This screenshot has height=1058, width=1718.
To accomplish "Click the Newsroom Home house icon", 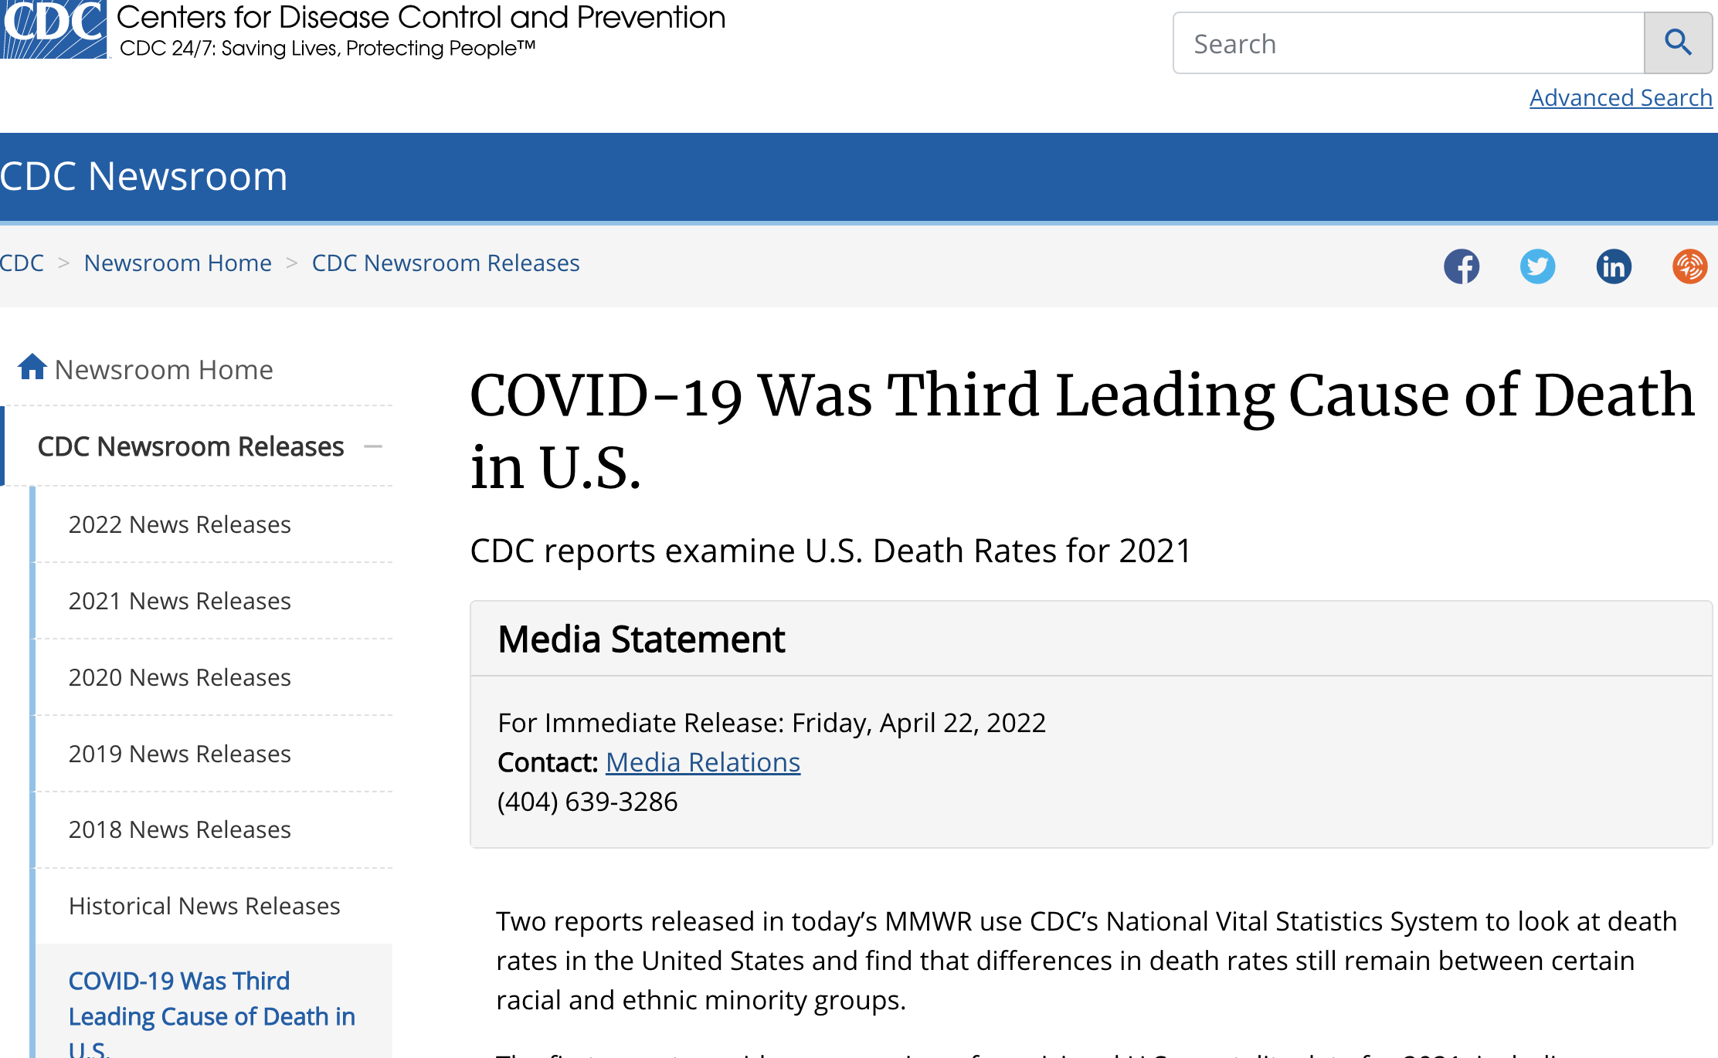I will tap(32, 368).
